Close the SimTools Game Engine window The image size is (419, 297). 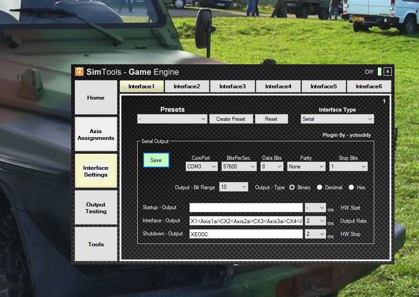388,72
